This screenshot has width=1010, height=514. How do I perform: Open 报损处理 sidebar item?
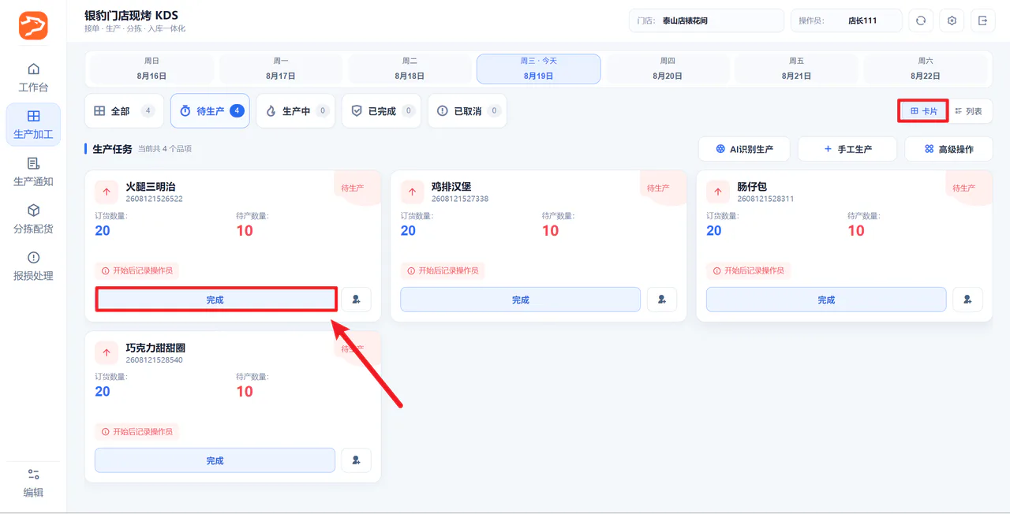[x=33, y=266]
